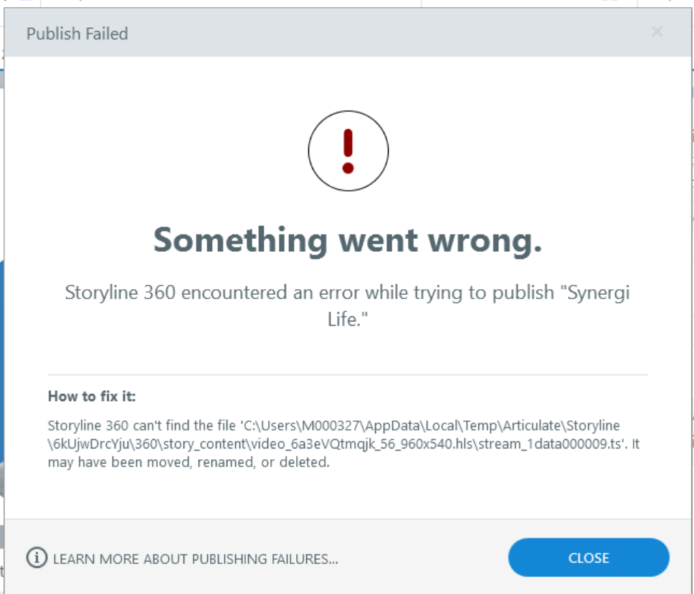Click the red exclamation error icon
This screenshot has height=594, width=694.
(348, 151)
